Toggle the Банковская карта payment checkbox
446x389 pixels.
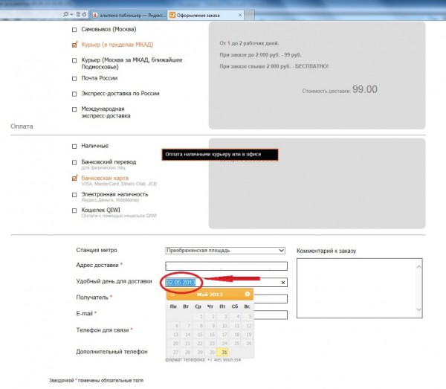point(74,179)
